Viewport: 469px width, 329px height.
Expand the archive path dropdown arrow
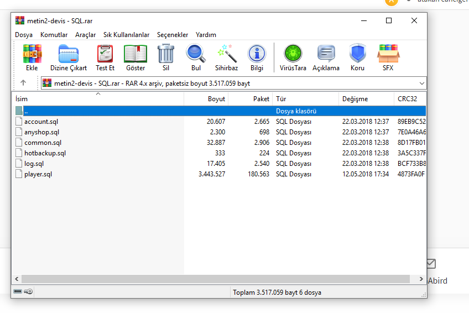(422, 83)
